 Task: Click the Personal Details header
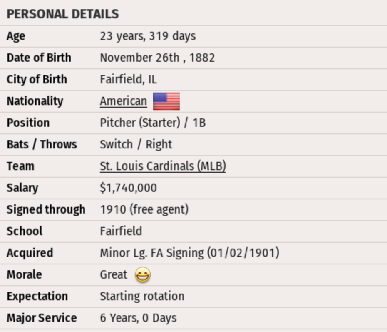(x=63, y=14)
